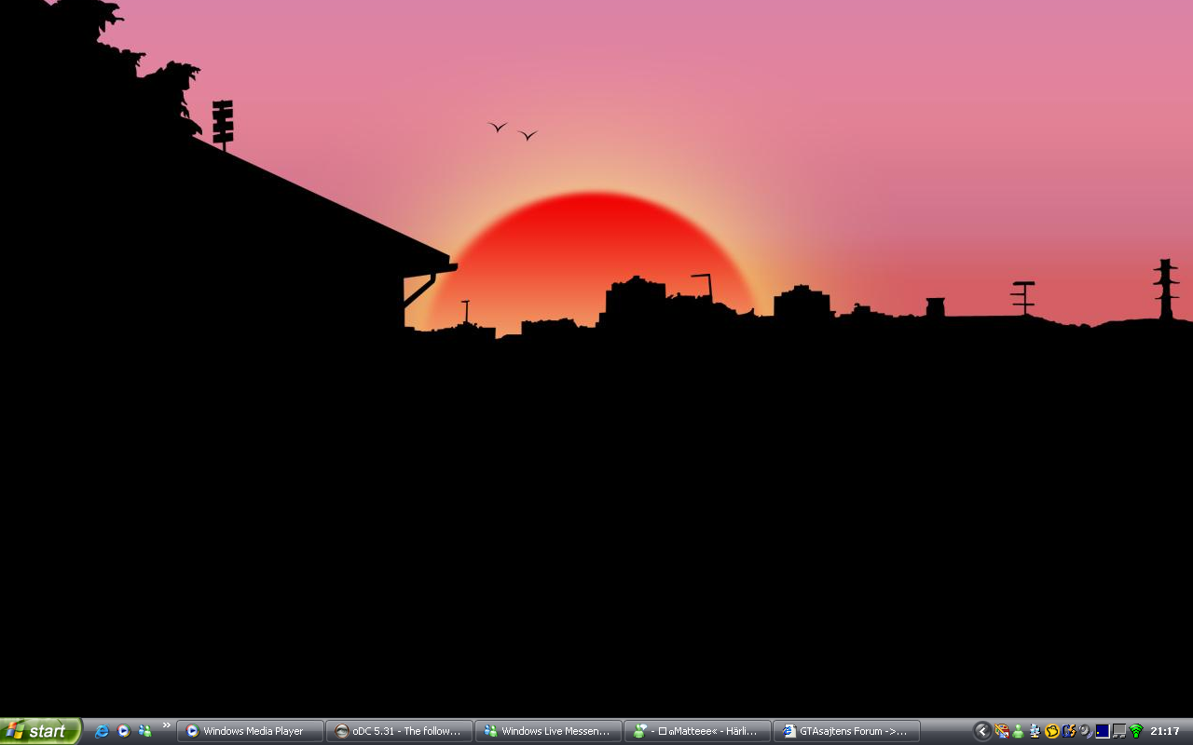Click the paint palette tray icon
Screen dimensions: 1193x745
(x=1002, y=731)
